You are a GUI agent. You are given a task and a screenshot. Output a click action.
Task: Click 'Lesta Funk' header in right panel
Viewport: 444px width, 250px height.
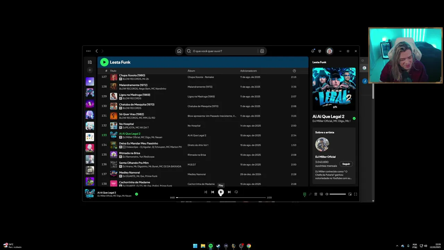(319, 62)
